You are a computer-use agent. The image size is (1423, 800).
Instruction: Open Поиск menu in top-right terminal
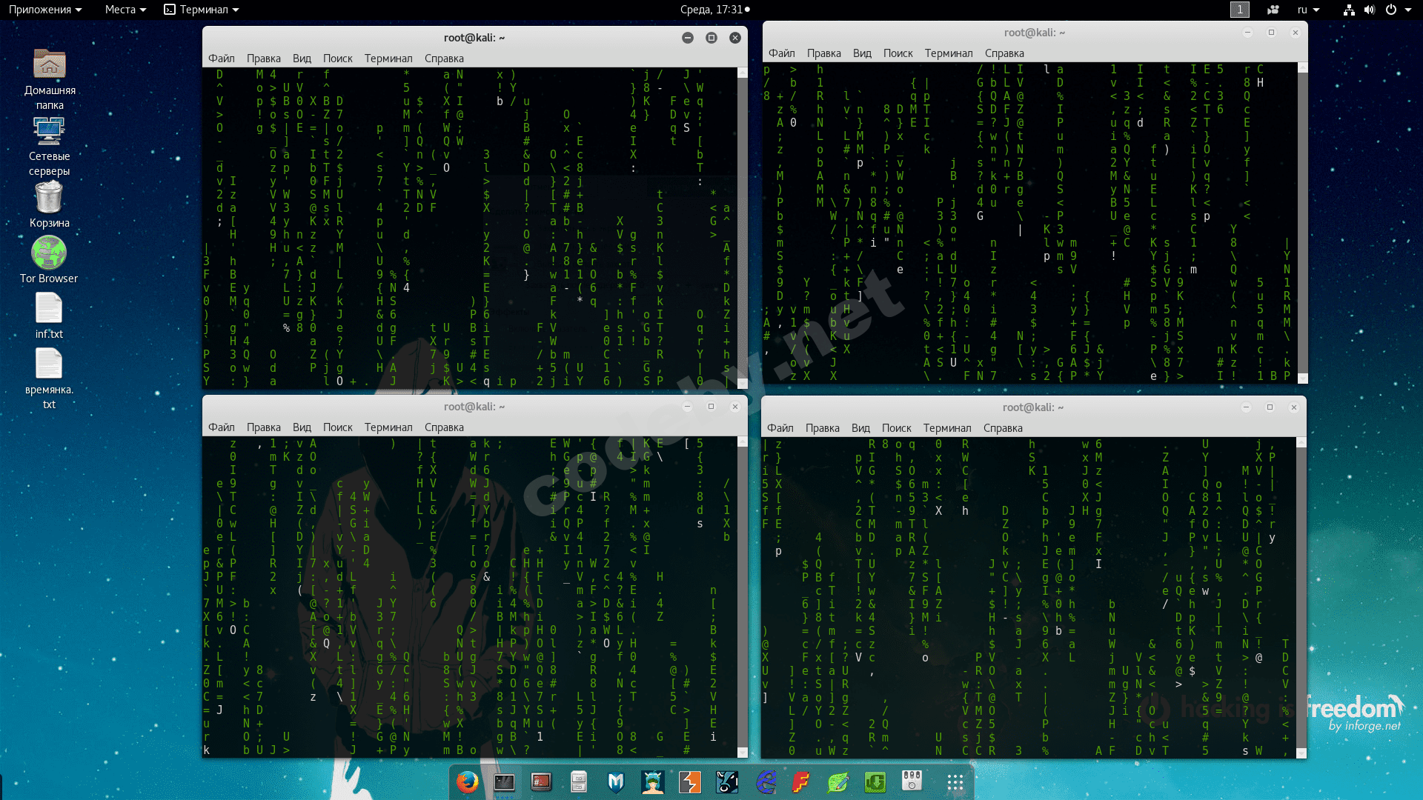[x=898, y=53]
